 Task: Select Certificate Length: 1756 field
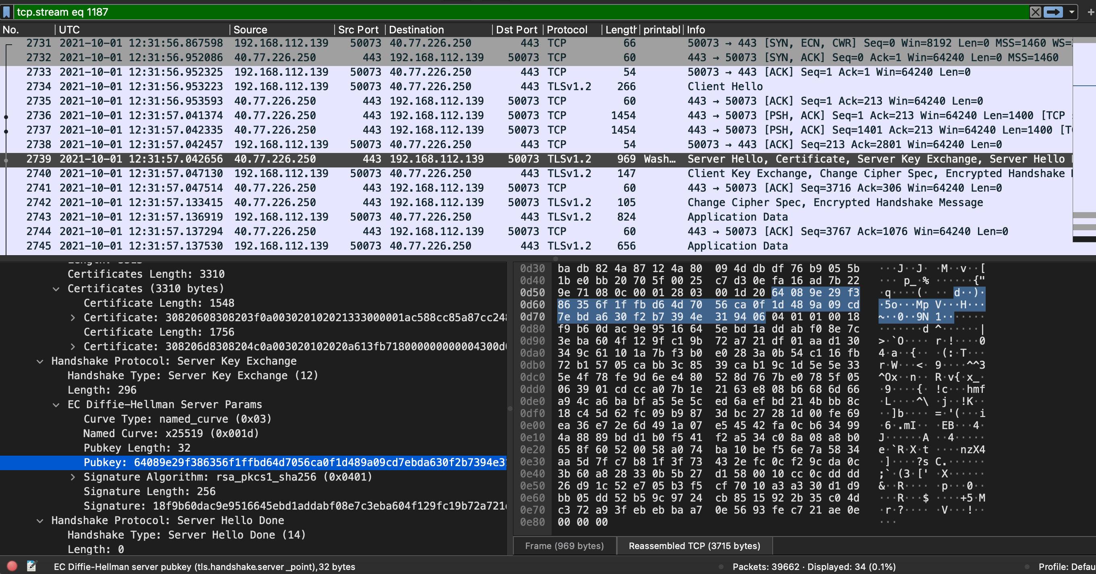(159, 332)
